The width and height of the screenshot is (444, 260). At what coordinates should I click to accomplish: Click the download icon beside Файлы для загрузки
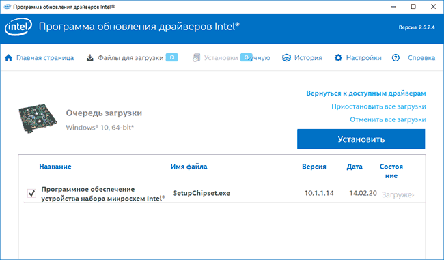89,58
